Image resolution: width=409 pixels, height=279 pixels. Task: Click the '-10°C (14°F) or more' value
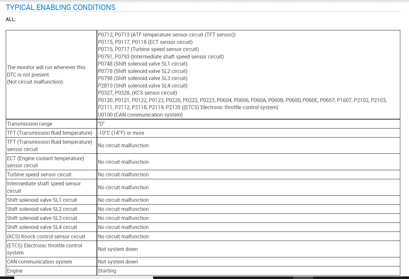pos(121,133)
